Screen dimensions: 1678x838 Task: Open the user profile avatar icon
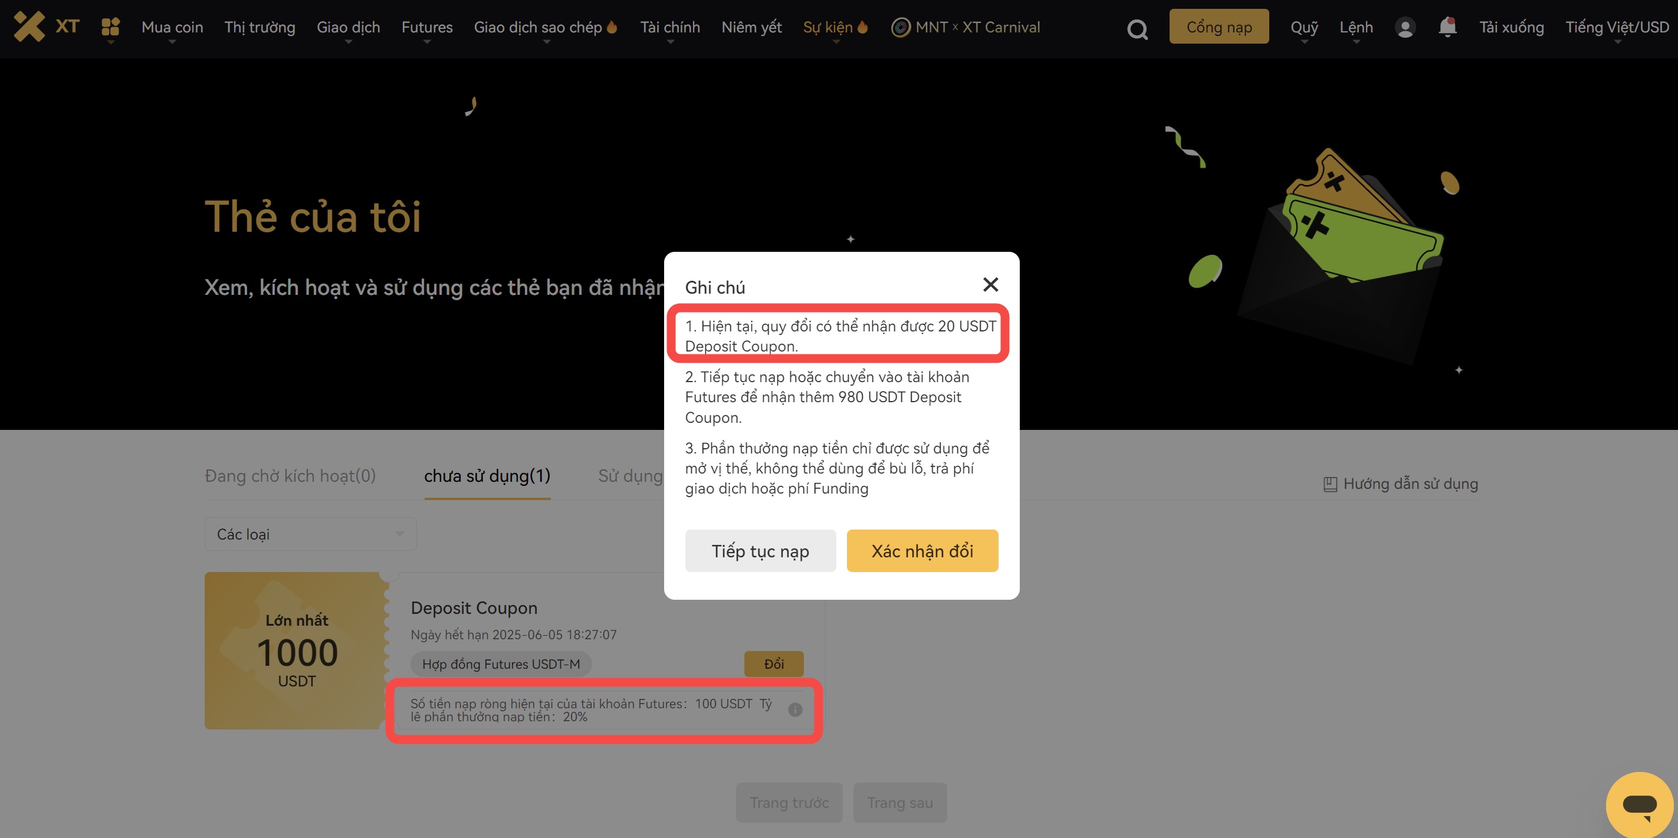pos(1405,27)
